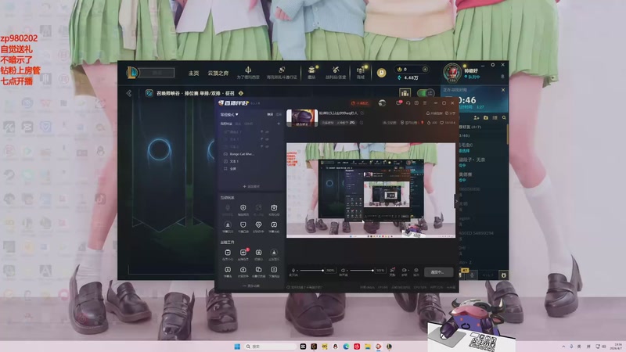Open messages icon with red badge in 直播伴侣
The width and height of the screenshot is (626, 352).
point(398,103)
